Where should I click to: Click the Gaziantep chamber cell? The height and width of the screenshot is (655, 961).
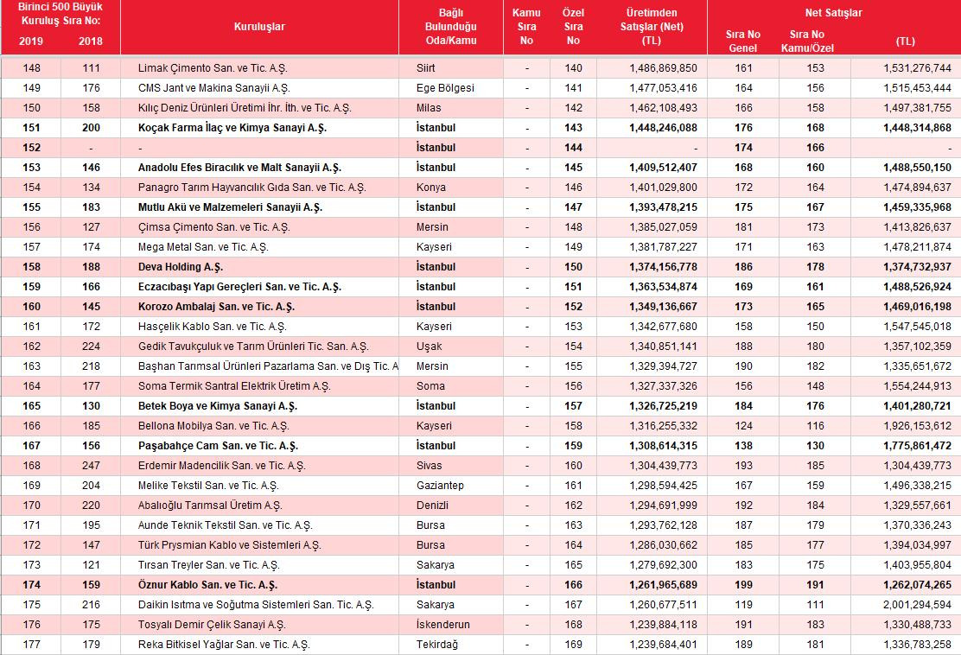point(440,486)
